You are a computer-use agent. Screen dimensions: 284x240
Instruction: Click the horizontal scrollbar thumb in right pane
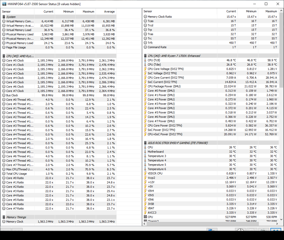tap(203, 224)
